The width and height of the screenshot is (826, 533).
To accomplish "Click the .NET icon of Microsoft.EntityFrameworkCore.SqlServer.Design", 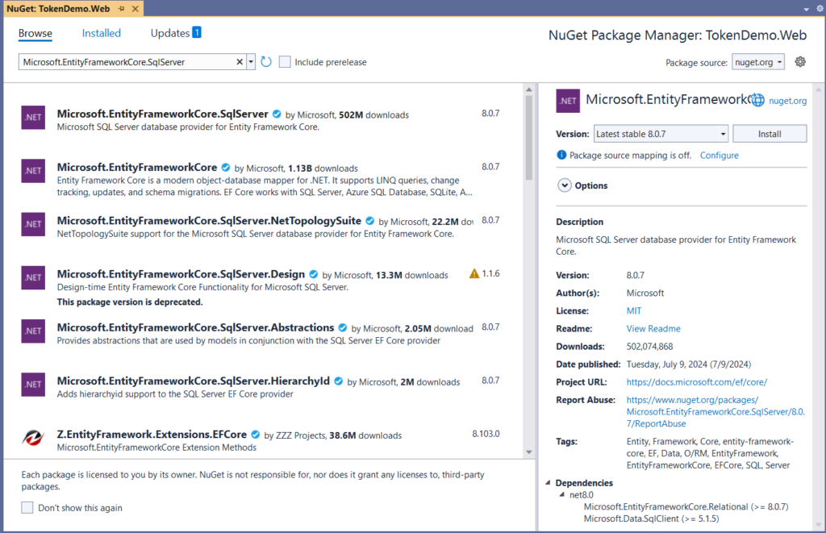I will [x=33, y=277].
